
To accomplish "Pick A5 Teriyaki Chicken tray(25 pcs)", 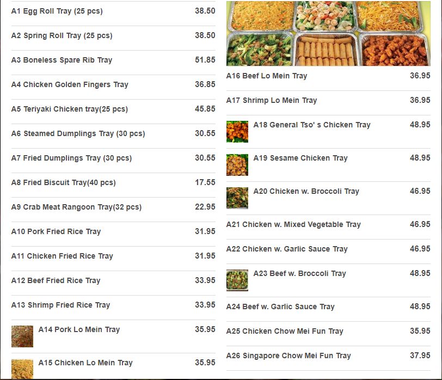I will (x=70, y=109).
